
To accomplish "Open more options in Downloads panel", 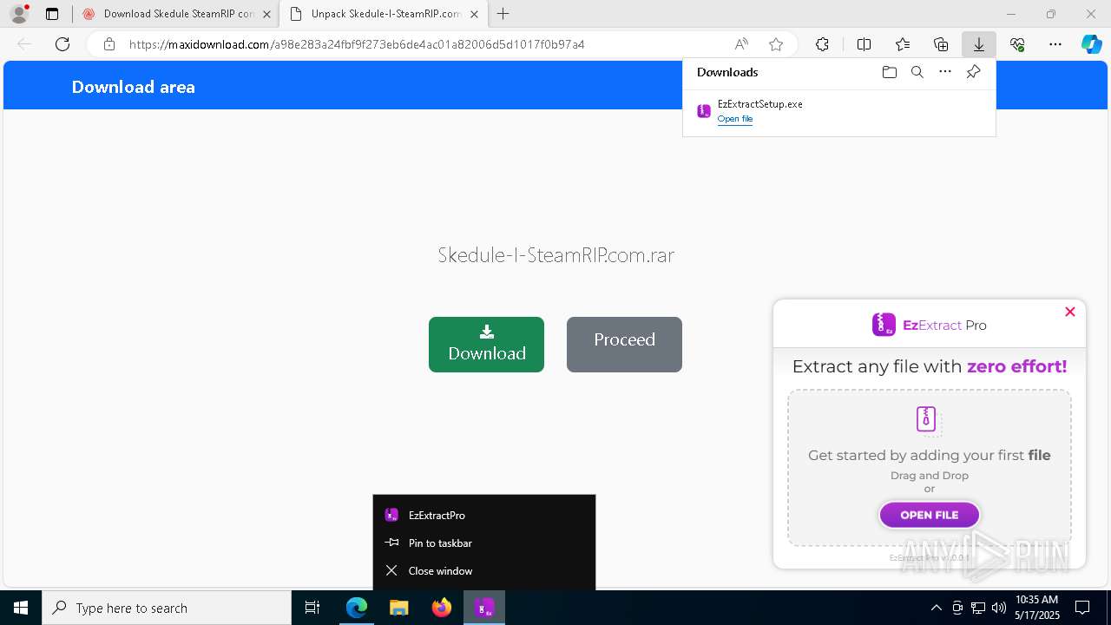I will 945,72.
